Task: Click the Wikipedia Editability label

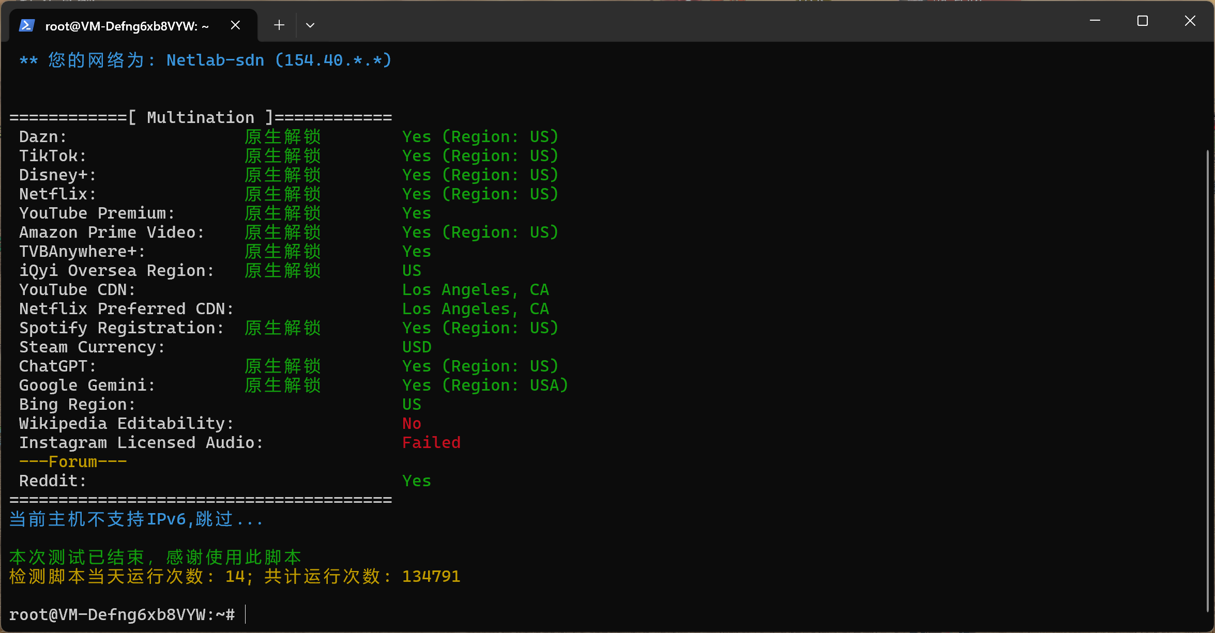Action: coord(126,424)
